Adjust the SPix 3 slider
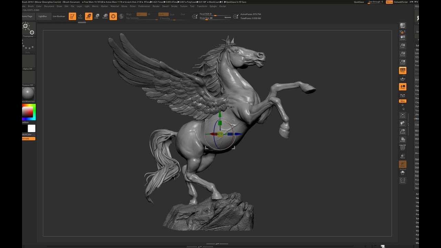Viewport: 441px width, 248px height. (x=402, y=31)
